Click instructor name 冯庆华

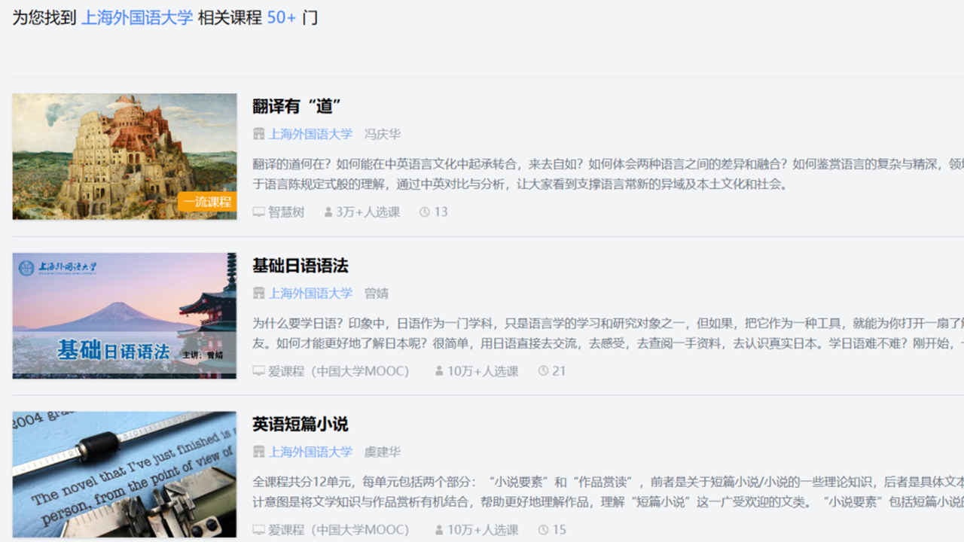[x=383, y=134]
